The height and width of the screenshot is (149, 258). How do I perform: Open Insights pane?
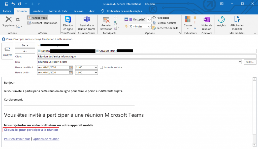pos(221,22)
